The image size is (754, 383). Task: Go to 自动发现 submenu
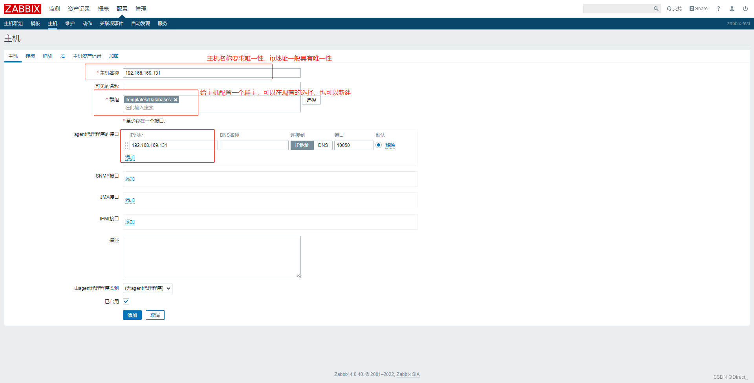[141, 24]
